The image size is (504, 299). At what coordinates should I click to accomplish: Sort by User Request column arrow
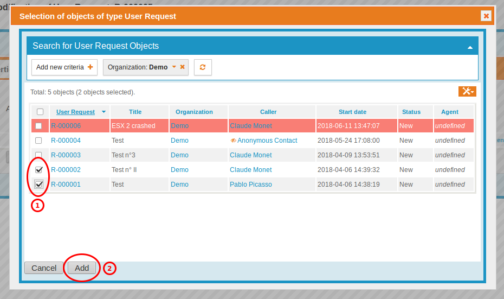(104, 112)
